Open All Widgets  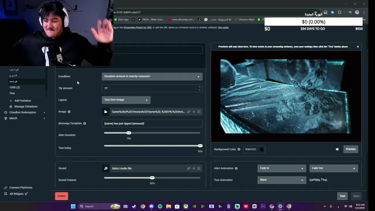[x=16, y=194]
